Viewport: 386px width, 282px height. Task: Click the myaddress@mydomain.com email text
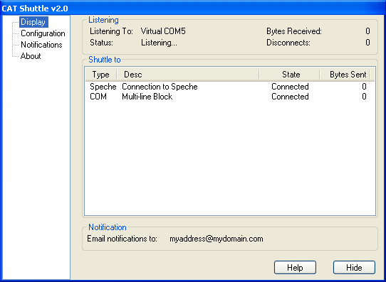pyautogui.click(x=217, y=239)
